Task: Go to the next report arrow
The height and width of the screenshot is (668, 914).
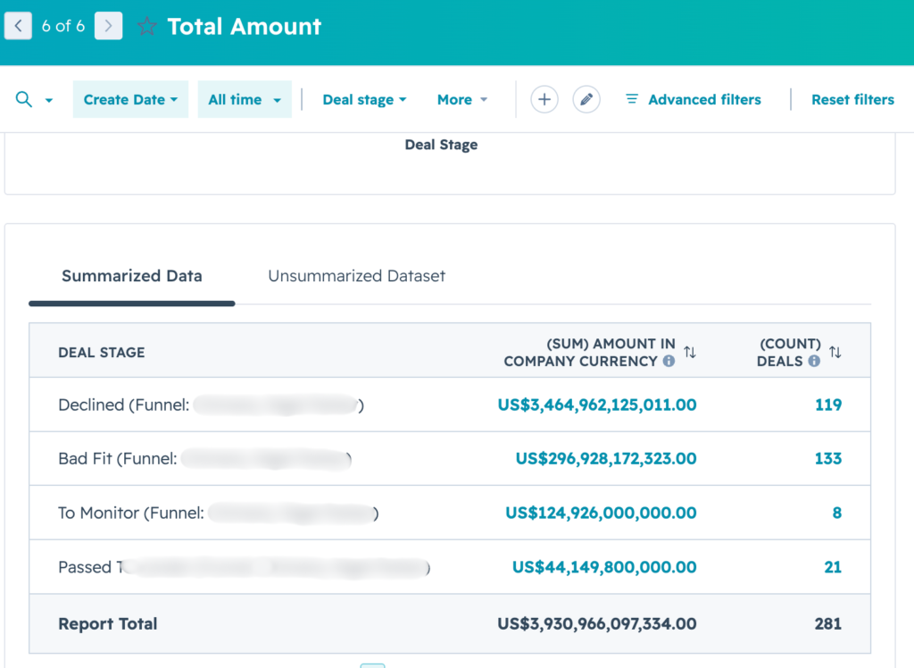Action: pos(108,26)
